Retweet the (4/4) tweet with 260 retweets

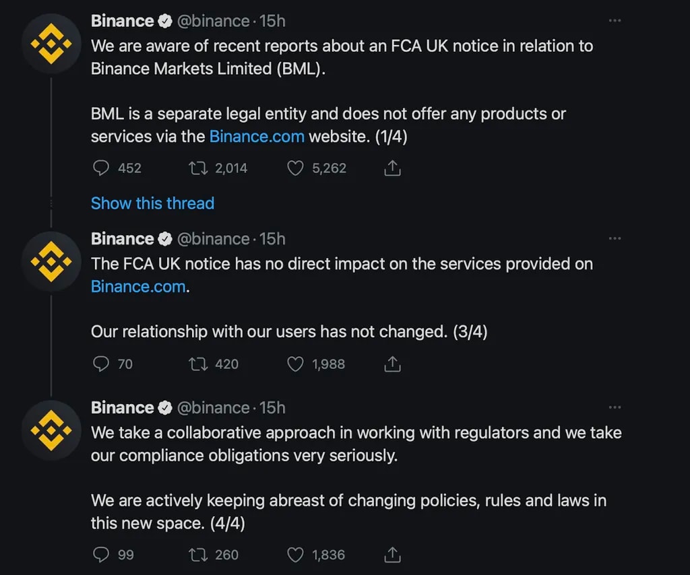tap(197, 555)
